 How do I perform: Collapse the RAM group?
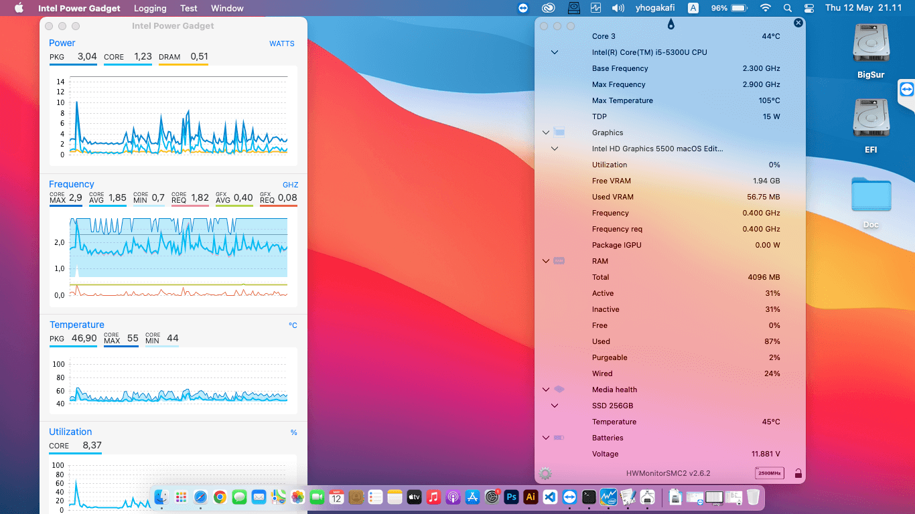coord(546,261)
